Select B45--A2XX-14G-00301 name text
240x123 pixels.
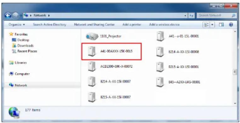tap(184, 82)
